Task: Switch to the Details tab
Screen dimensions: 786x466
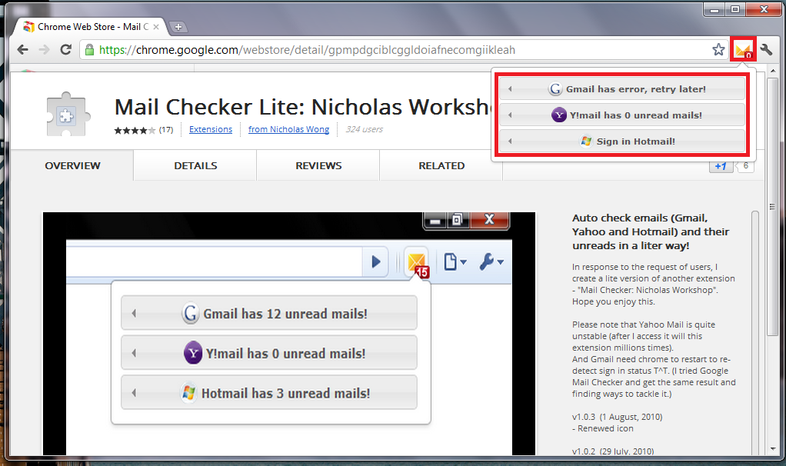Action: click(195, 165)
